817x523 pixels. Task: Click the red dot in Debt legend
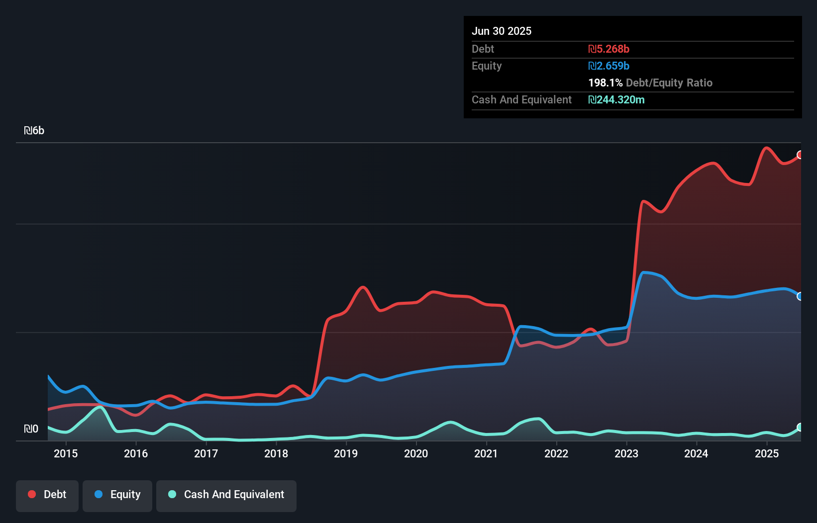[x=32, y=494]
